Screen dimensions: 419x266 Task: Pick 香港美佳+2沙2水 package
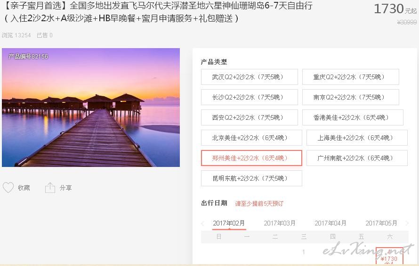(x=353, y=117)
